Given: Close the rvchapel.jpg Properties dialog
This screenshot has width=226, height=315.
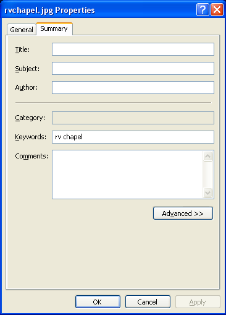Looking at the screenshot, I should pos(217,9).
